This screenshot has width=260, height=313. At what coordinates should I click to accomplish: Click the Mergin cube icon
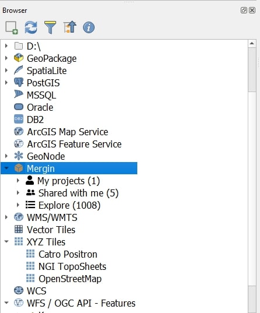point(19,168)
